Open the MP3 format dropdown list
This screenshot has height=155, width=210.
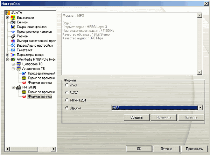point(201,108)
